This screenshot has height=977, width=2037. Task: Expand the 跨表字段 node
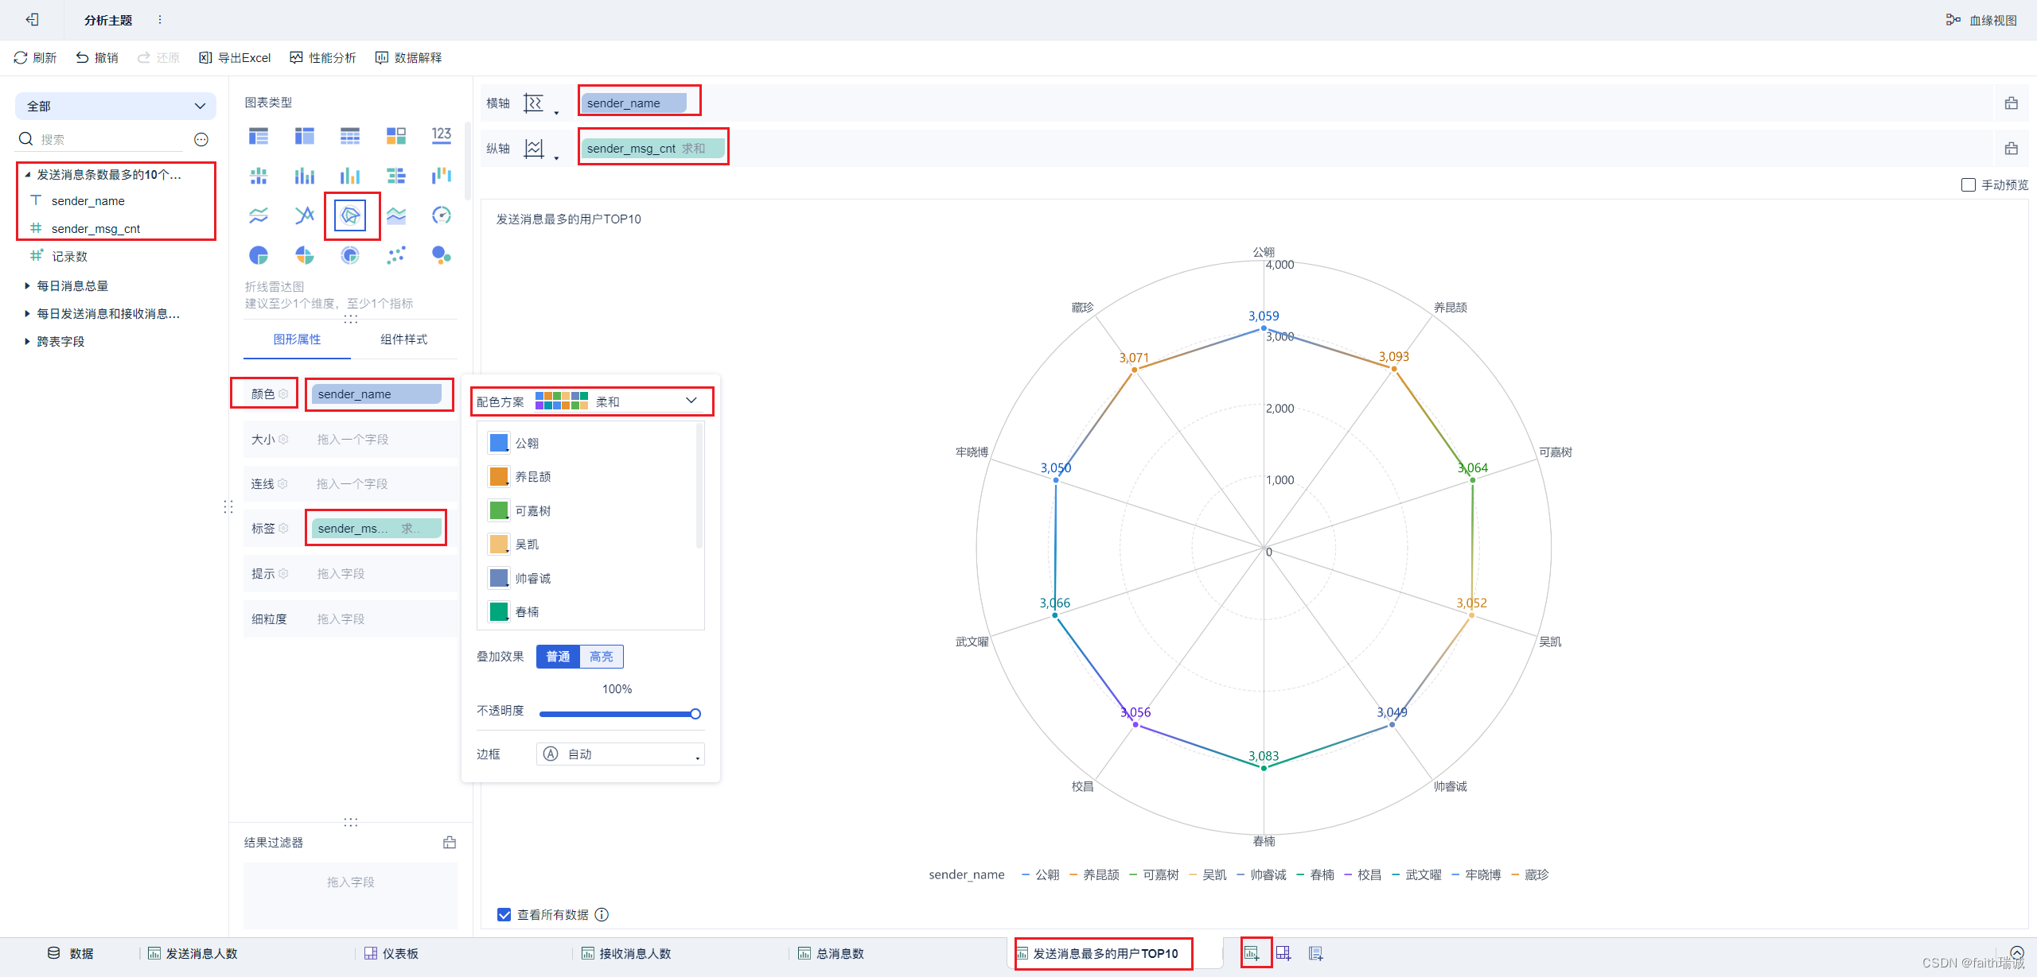pyautogui.click(x=27, y=342)
